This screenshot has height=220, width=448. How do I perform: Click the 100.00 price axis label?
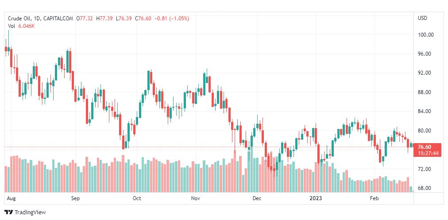pos(425,35)
